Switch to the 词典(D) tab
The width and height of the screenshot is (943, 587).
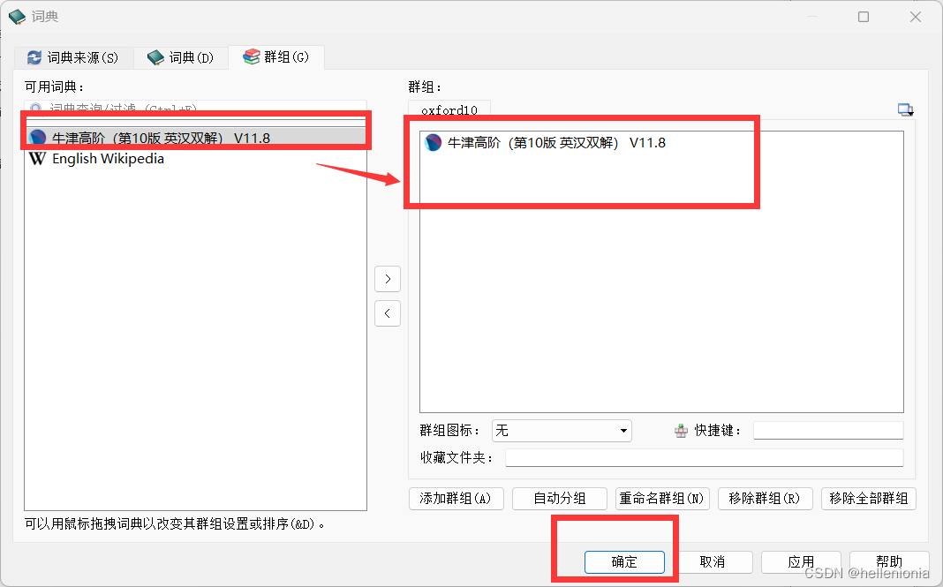(181, 57)
